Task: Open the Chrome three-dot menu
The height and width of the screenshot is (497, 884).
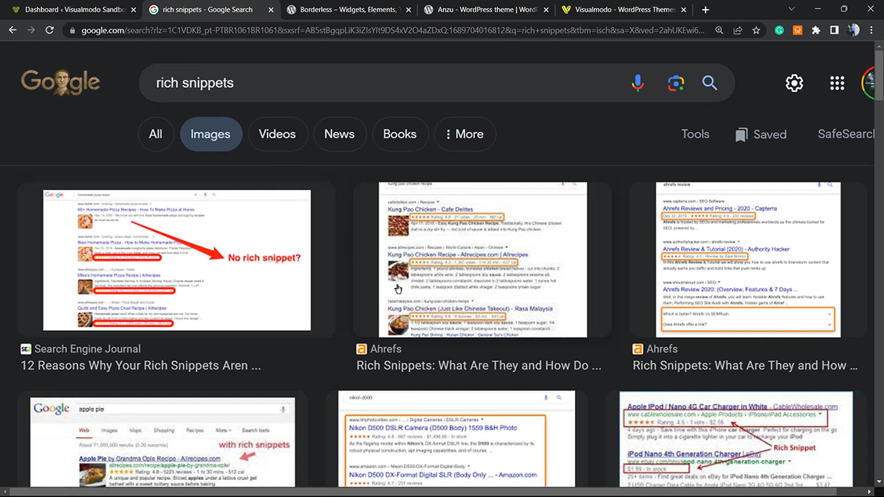Action: pos(871,30)
